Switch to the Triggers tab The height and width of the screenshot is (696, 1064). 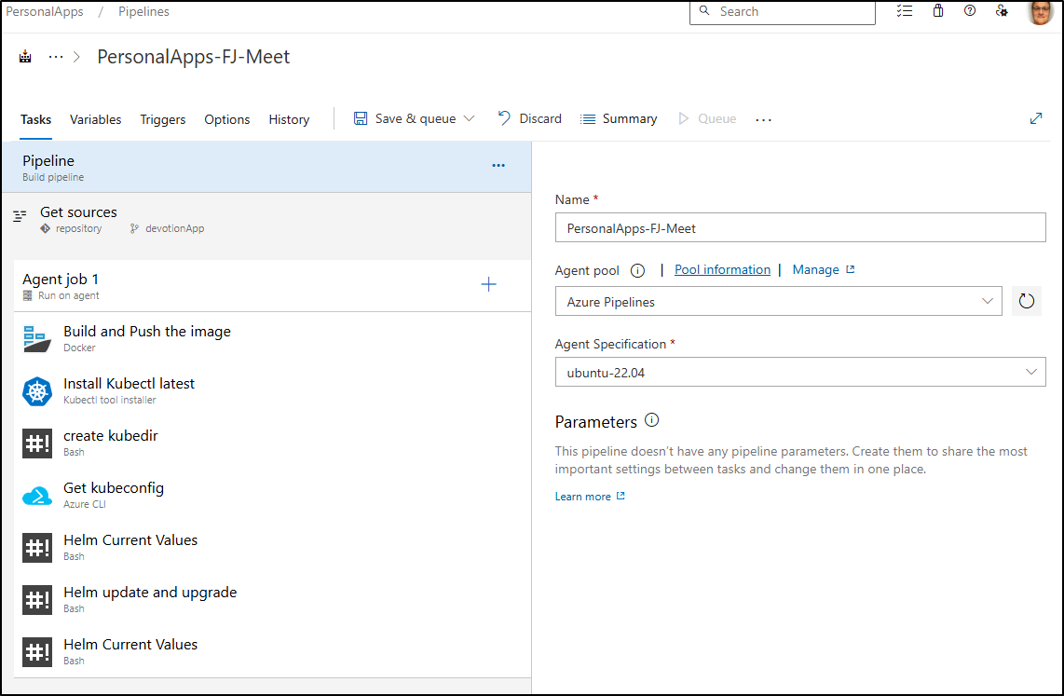point(163,119)
